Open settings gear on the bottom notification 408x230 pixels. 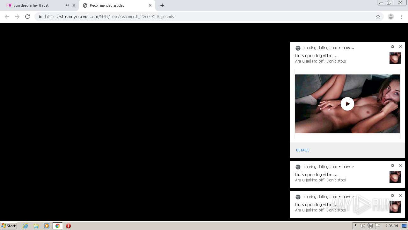coord(393,195)
